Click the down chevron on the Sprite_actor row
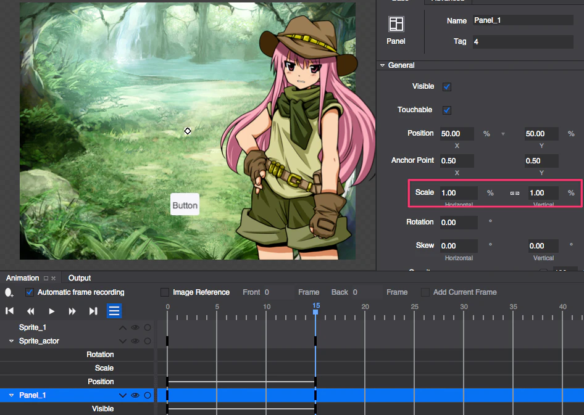 [122, 341]
